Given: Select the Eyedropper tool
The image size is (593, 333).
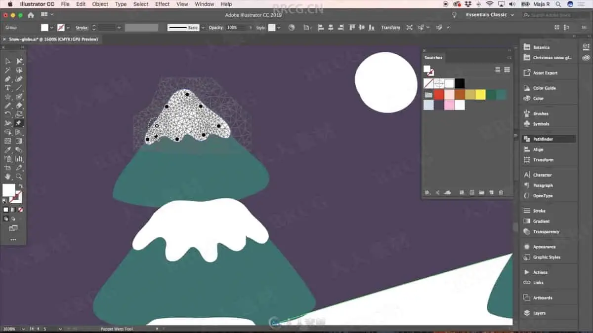Looking at the screenshot, I should tap(8, 150).
